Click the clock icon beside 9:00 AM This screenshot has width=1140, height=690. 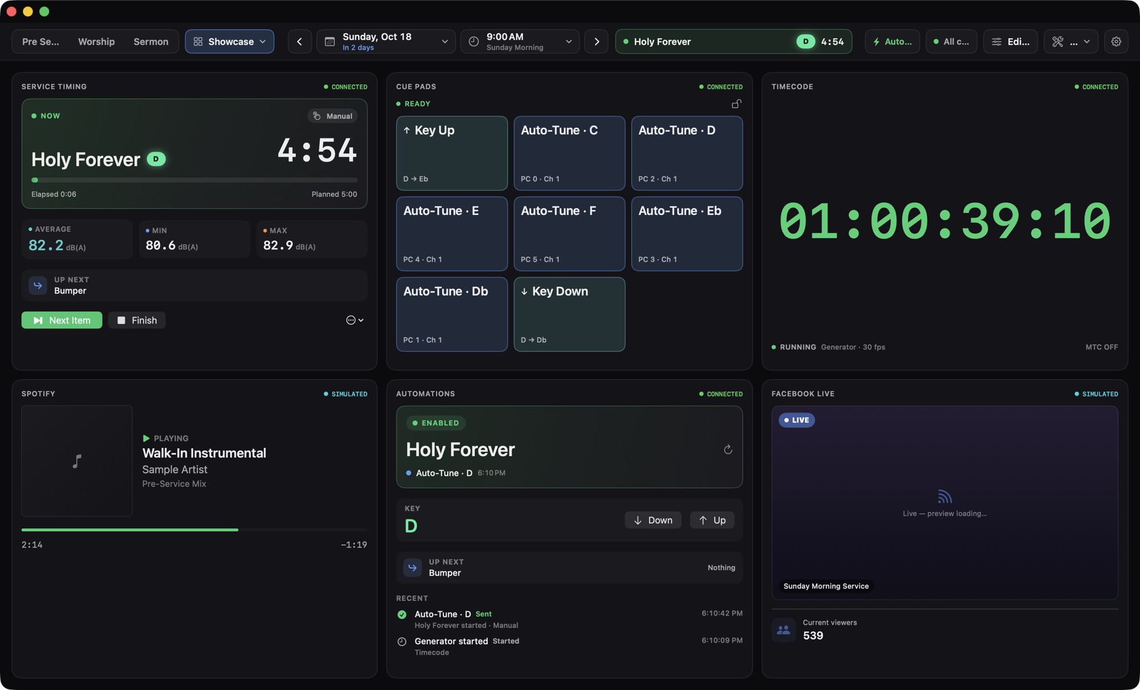[473, 42]
